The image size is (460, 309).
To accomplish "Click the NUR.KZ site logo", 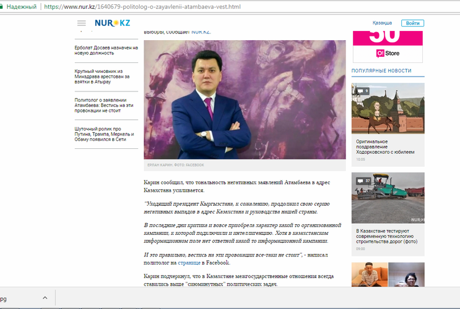I will click(x=111, y=23).
